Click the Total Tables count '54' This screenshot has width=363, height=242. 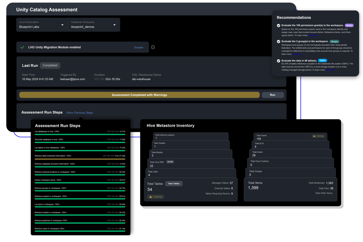pos(150,189)
